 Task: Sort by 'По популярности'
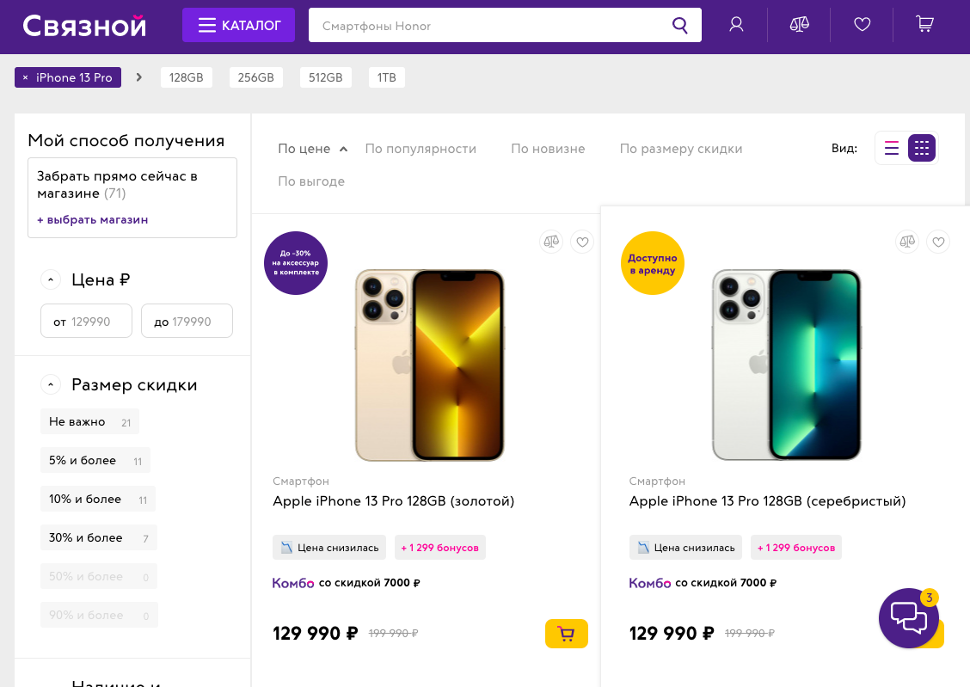[421, 149]
